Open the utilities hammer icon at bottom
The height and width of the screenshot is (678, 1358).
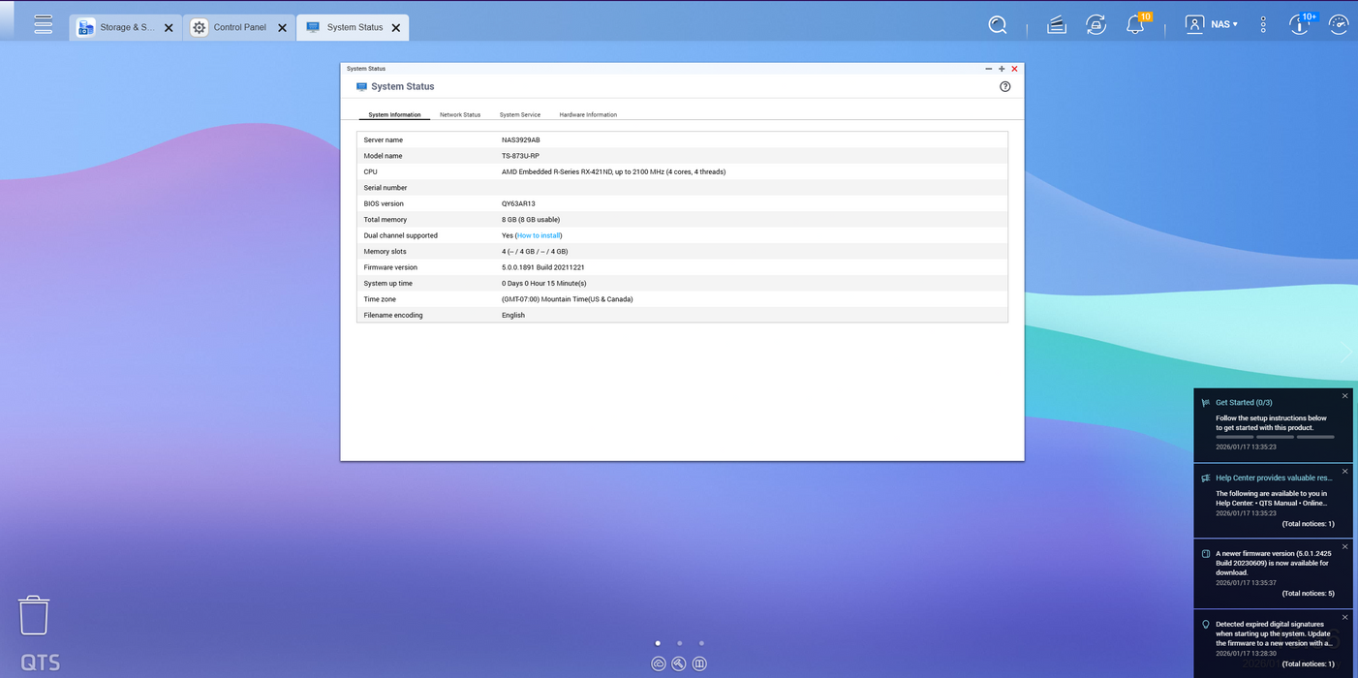coord(679,663)
